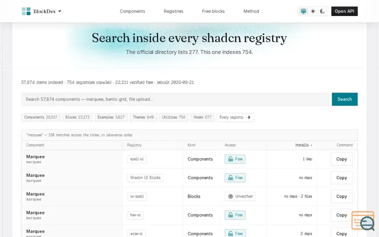The image size is (379, 237).
Task: Filter by Themes 949 chip
Action: [144, 117]
